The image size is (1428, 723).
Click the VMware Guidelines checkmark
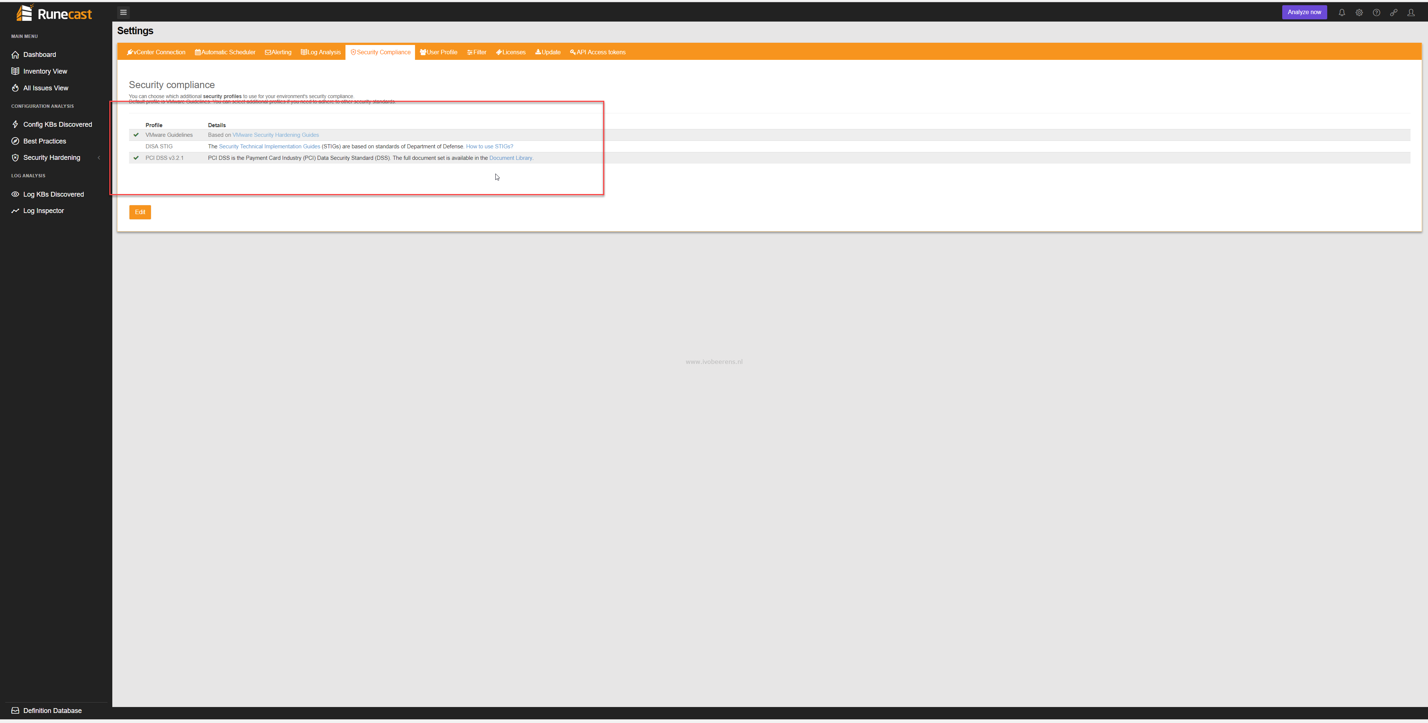click(x=136, y=135)
